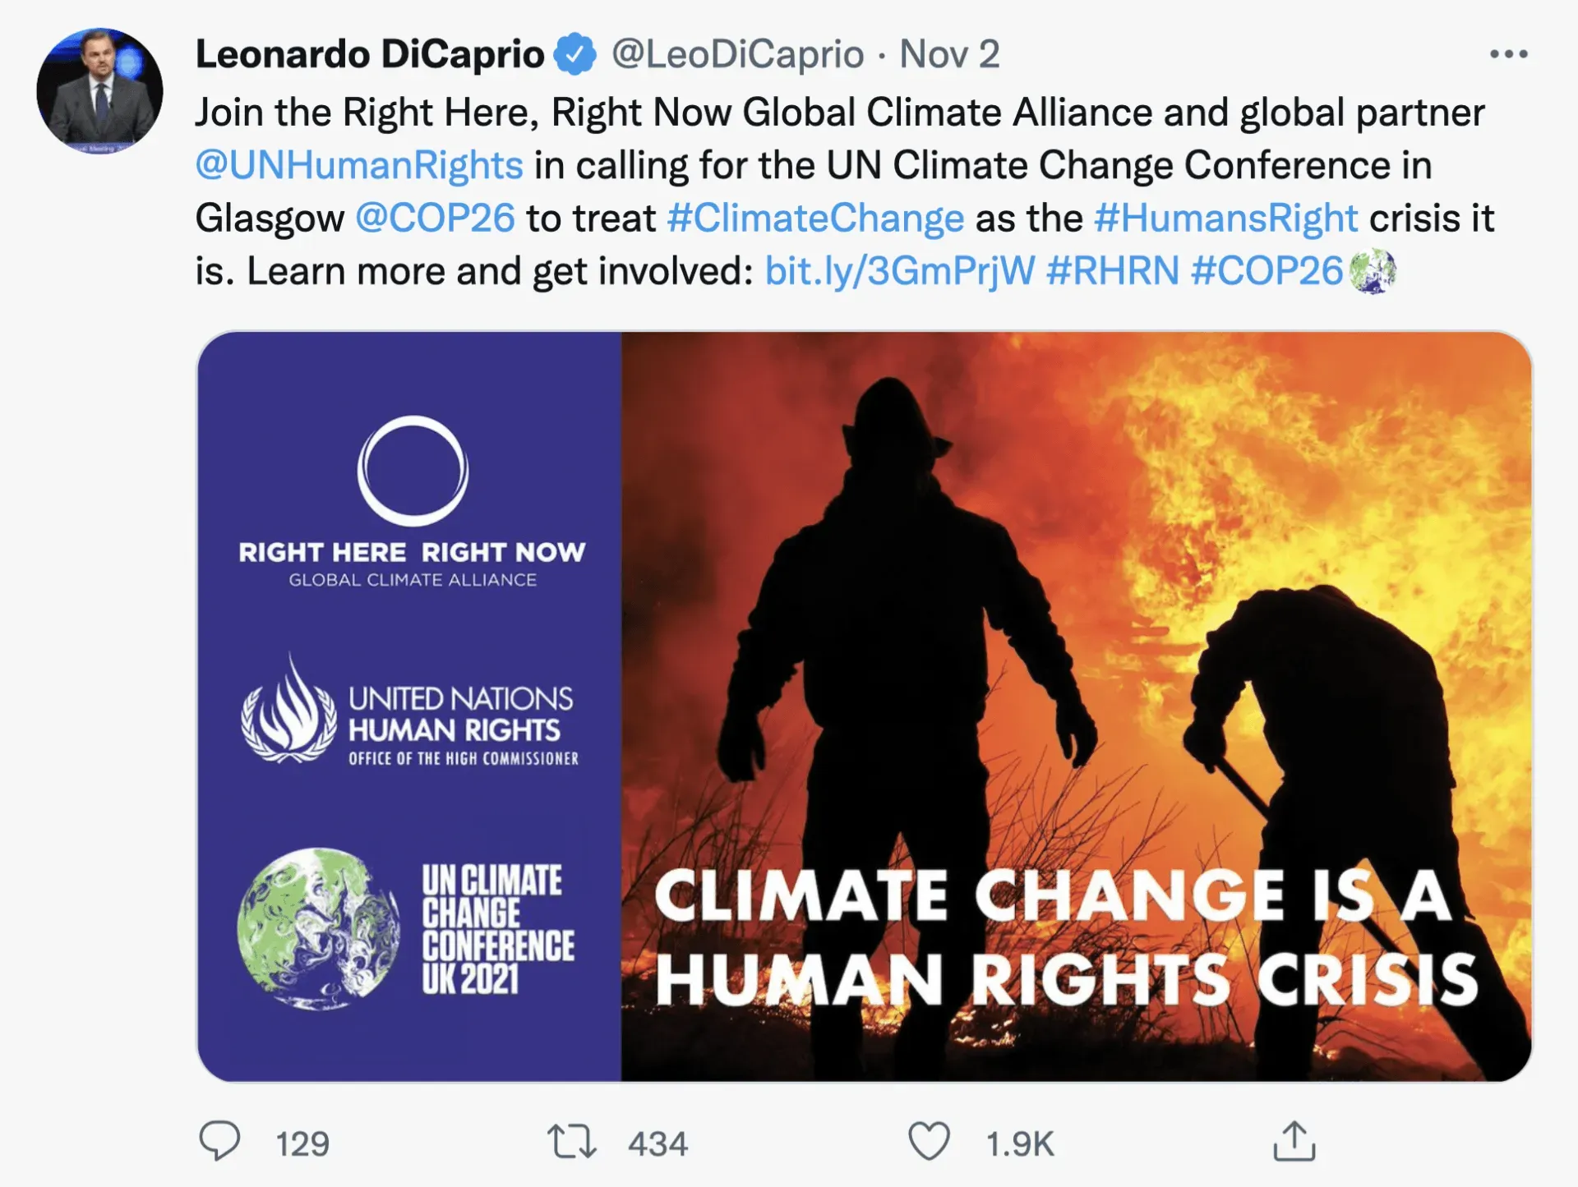This screenshot has width=1578, height=1187.
Task: Click the #COP26 hashtag at the tweet's end
Action: pos(1267,271)
